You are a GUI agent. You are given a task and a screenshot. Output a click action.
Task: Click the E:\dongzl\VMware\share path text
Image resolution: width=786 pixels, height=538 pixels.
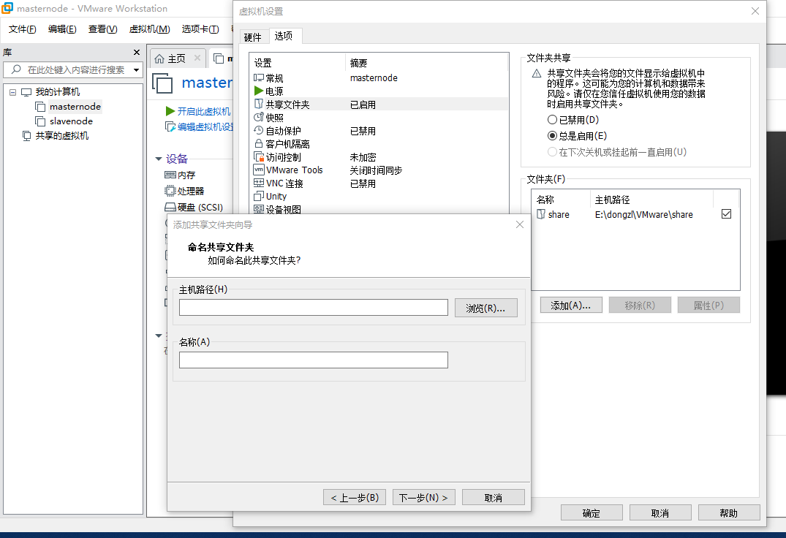(643, 214)
